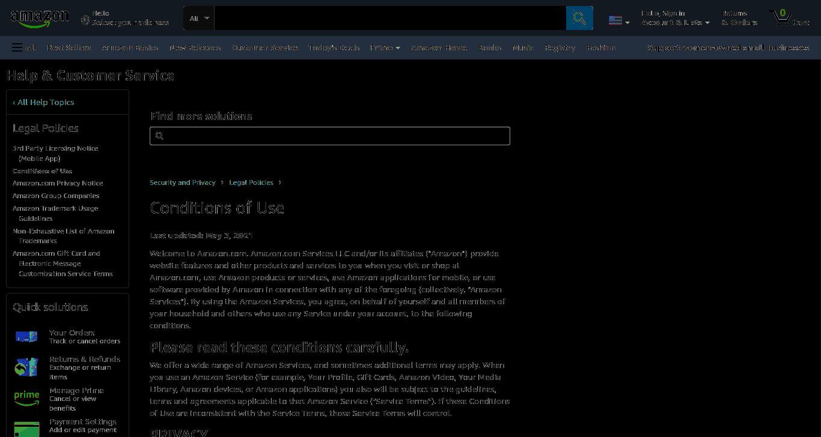This screenshot has width=821, height=437.
Task: Click the location pin address icon
Action: click(85, 21)
